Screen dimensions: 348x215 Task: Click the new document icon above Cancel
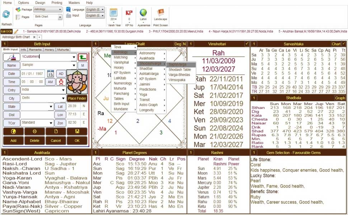56,132
